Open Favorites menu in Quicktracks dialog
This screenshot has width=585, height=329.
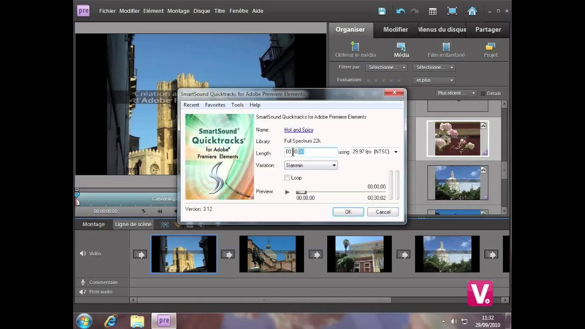point(215,105)
